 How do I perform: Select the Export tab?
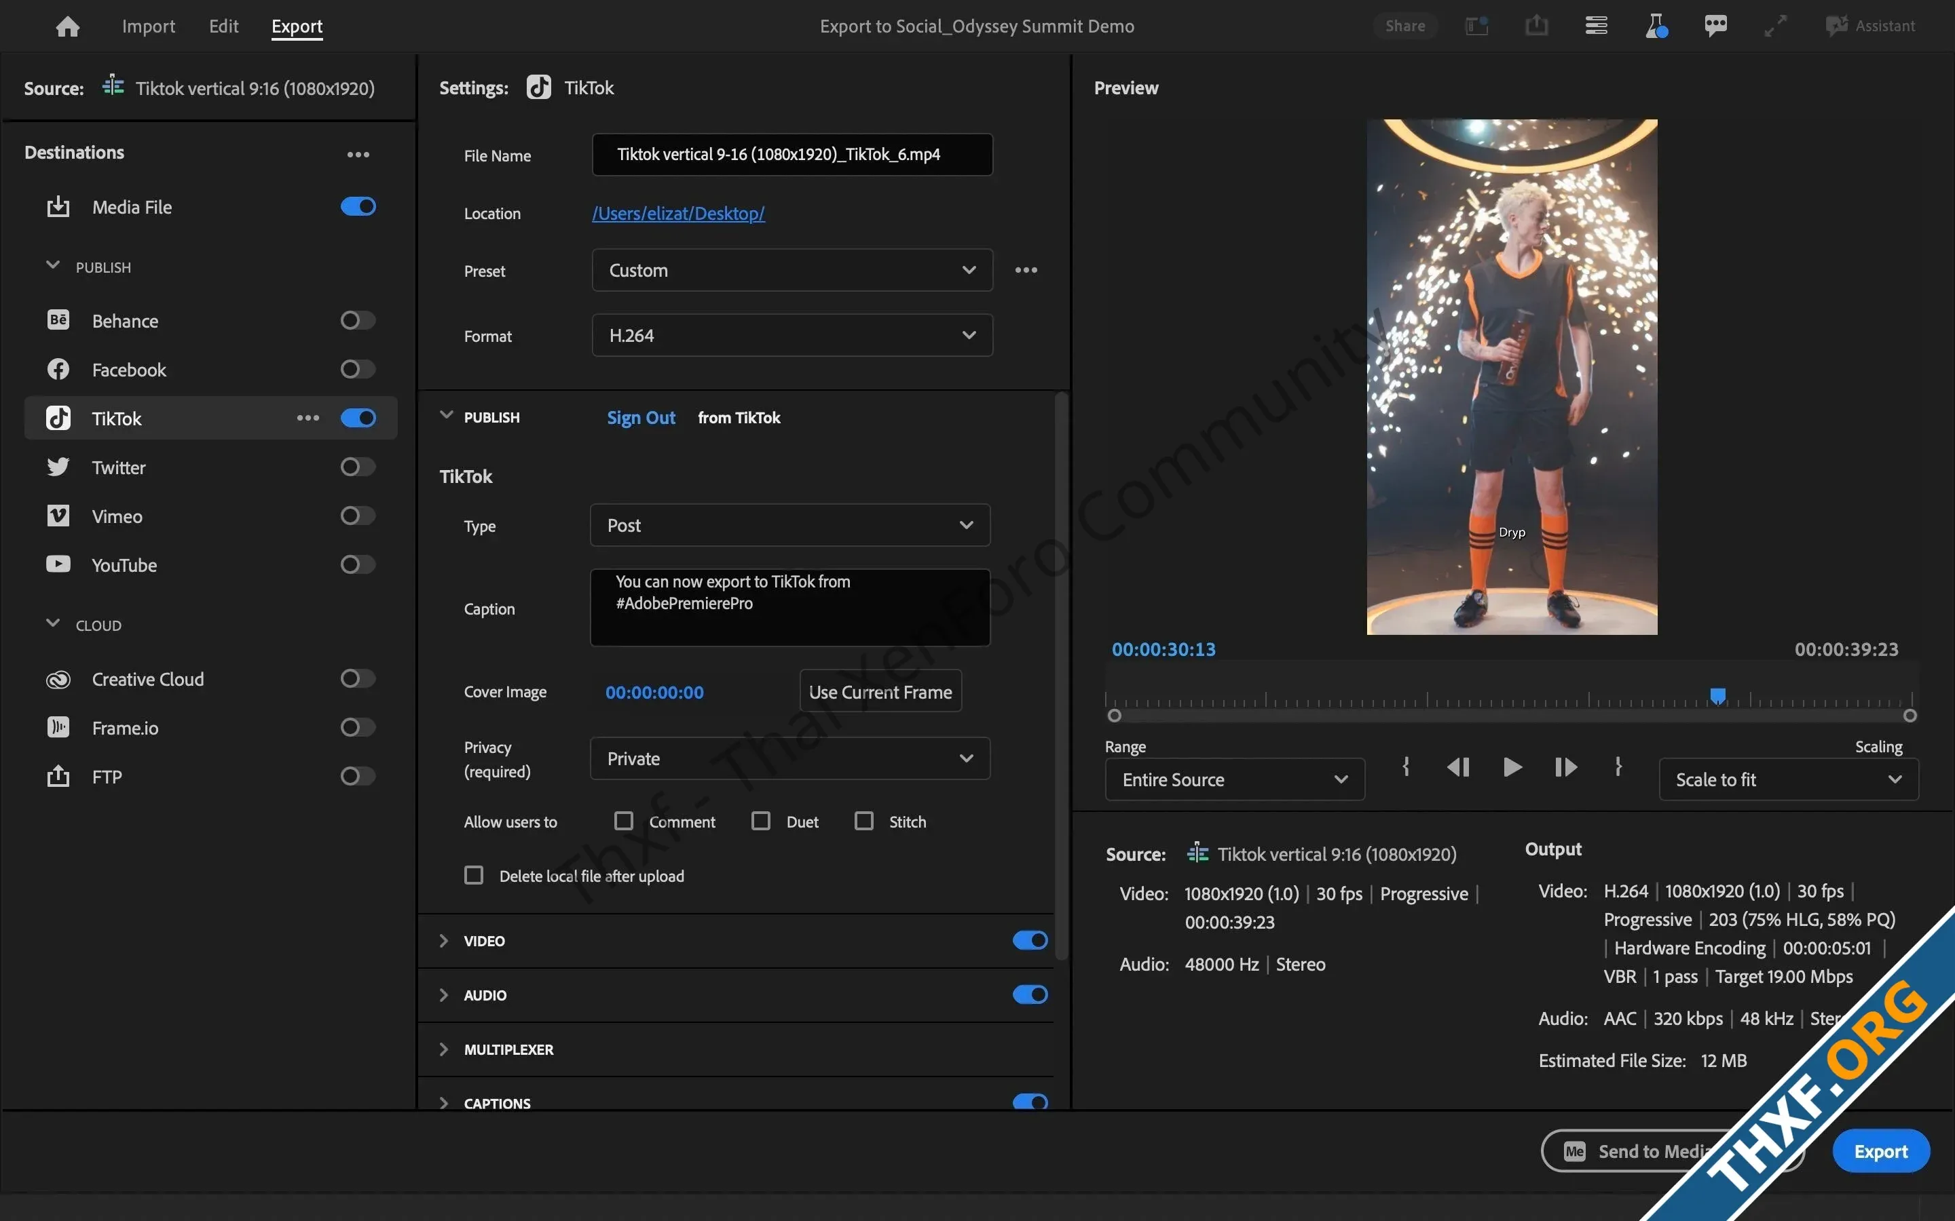(297, 26)
